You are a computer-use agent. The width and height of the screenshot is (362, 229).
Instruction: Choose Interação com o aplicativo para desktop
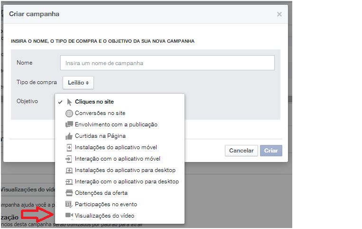pyautogui.click(x=127, y=181)
